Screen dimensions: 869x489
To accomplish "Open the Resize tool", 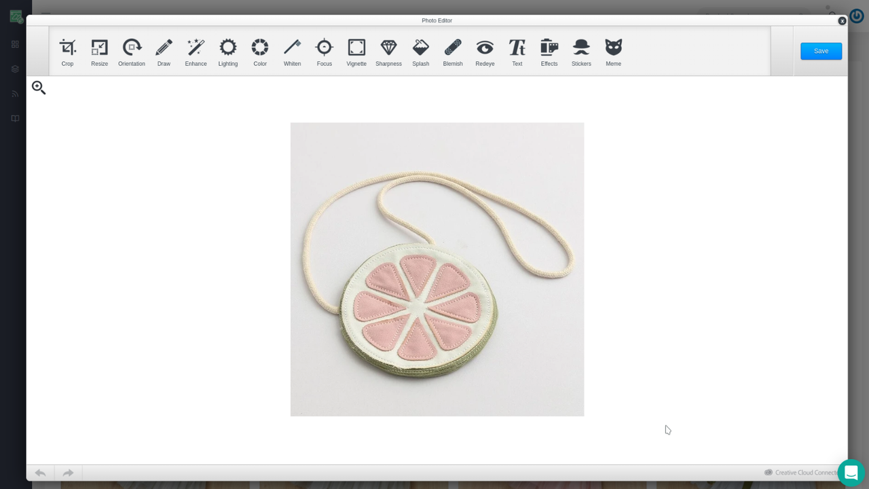I will 99,52.
